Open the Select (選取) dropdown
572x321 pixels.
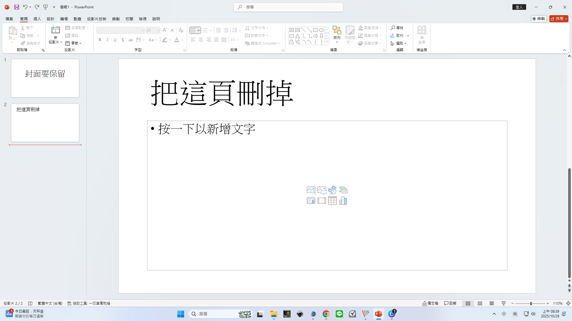(401, 43)
